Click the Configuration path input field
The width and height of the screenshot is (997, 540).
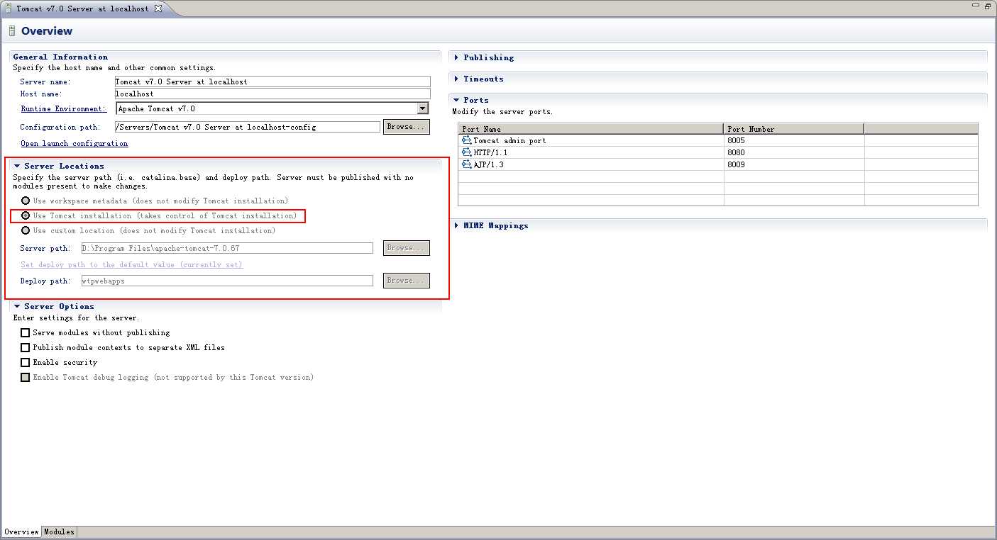tap(248, 127)
